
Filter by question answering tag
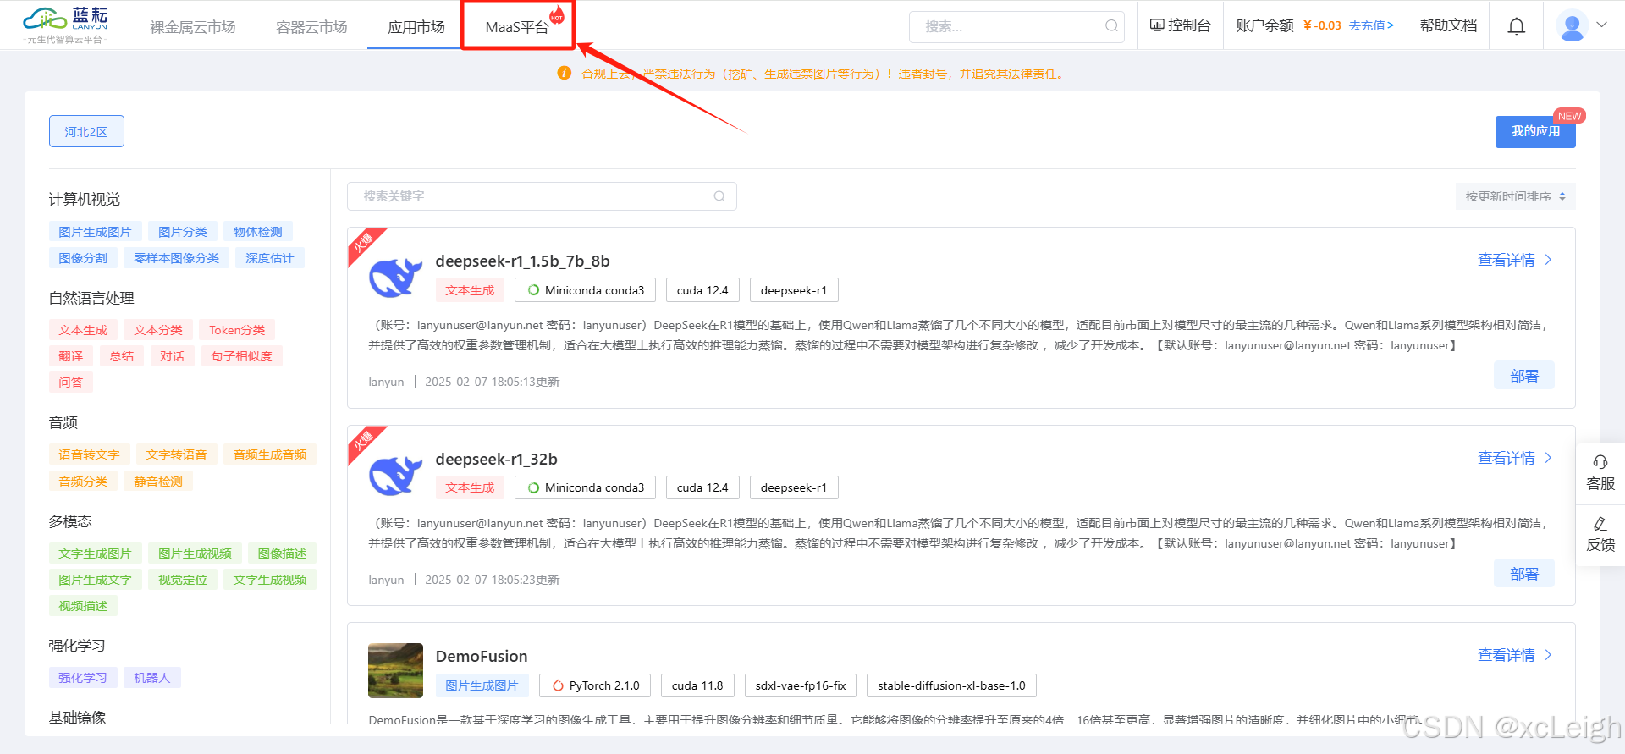coord(71,383)
